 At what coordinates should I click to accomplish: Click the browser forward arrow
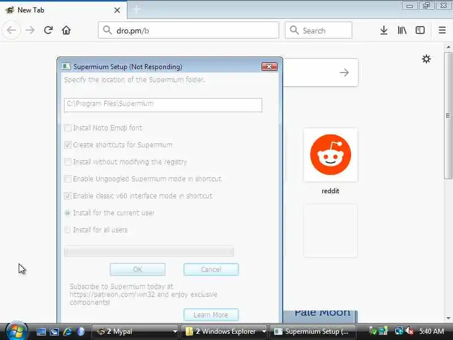30,30
